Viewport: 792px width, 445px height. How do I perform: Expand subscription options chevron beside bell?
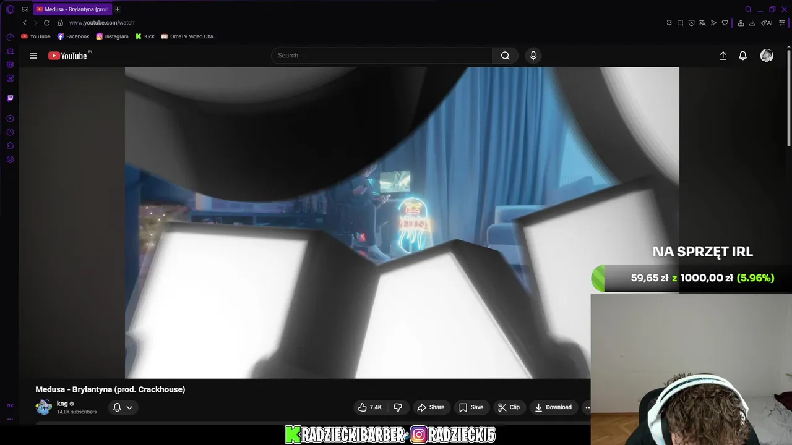129,407
